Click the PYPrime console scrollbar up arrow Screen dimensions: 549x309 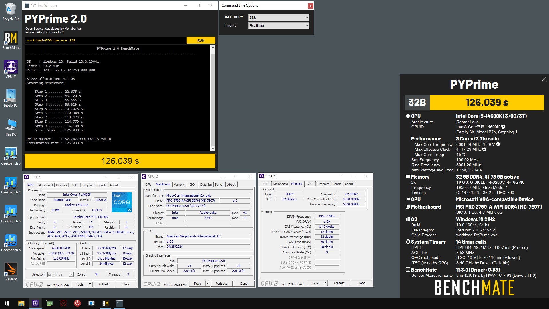pyautogui.click(x=213, y=47)
